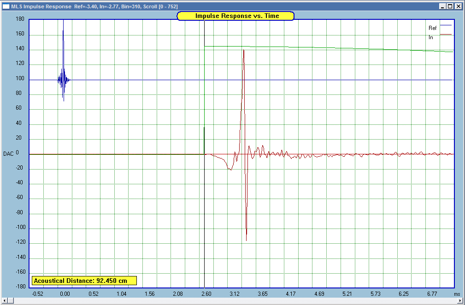Click the 100 y-axis value
The width and height of the screenshot is (465, 305).
click(20, 79)
